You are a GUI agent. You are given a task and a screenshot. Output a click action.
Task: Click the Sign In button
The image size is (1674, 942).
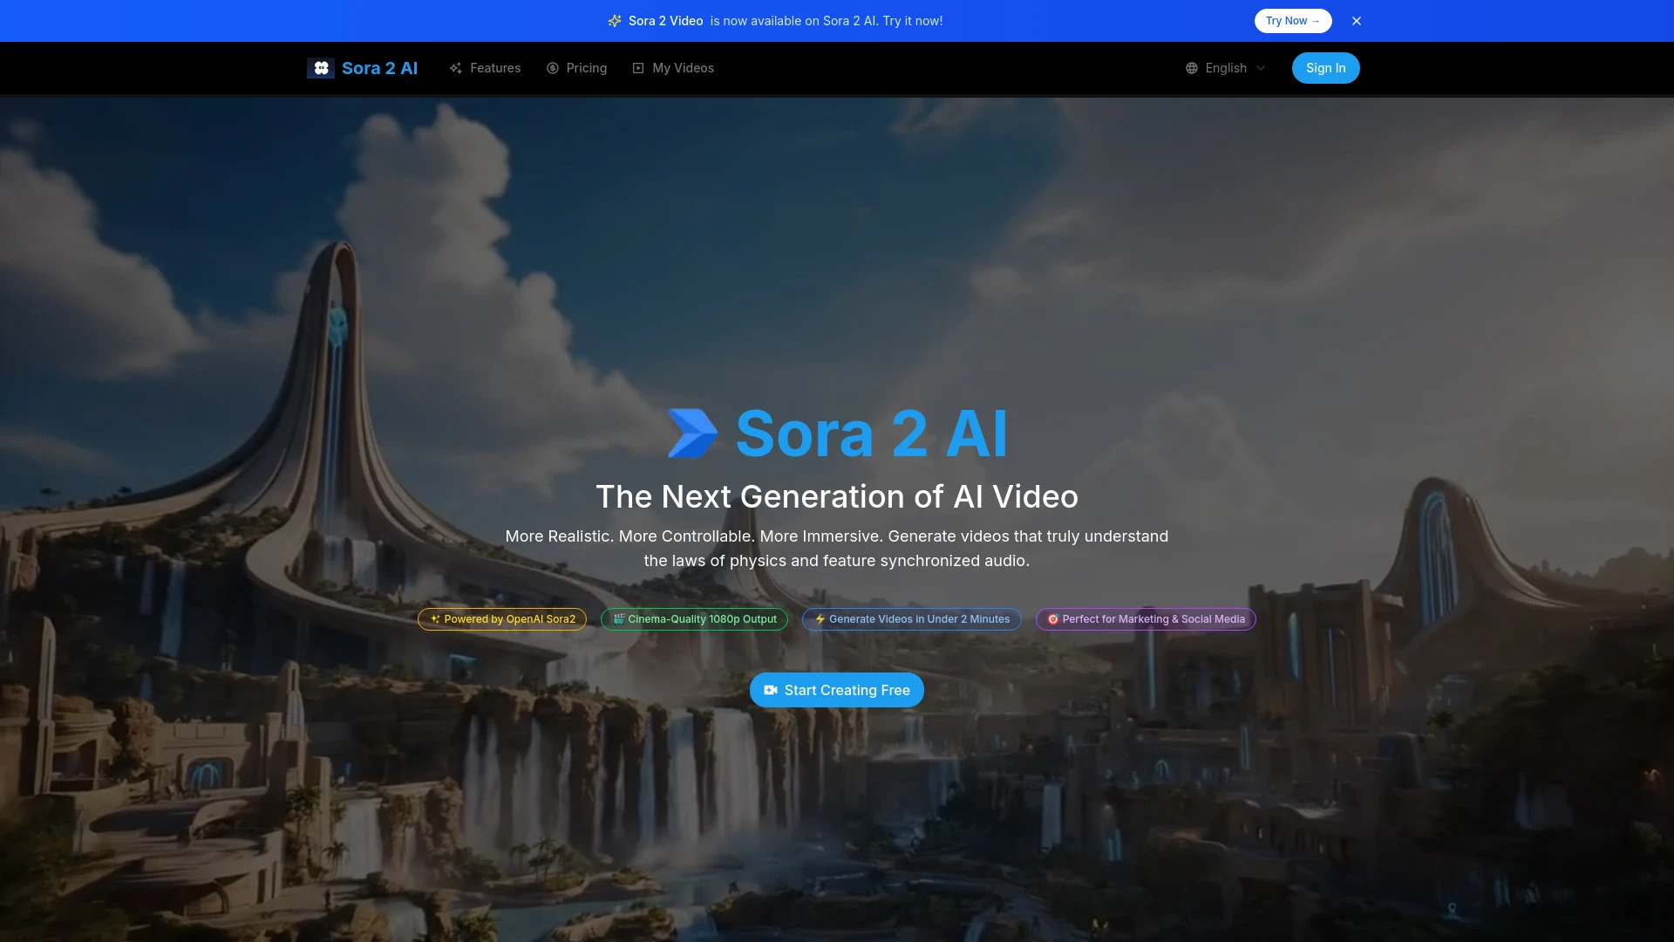tap(1324, 67)
